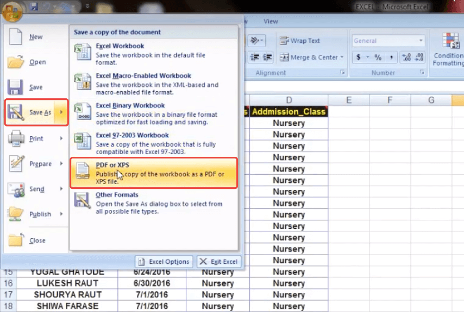The width and height of the screenshot is (464, 312).
Task: Pick the Excel Binary Workbook icon
Action: (83, 111)
